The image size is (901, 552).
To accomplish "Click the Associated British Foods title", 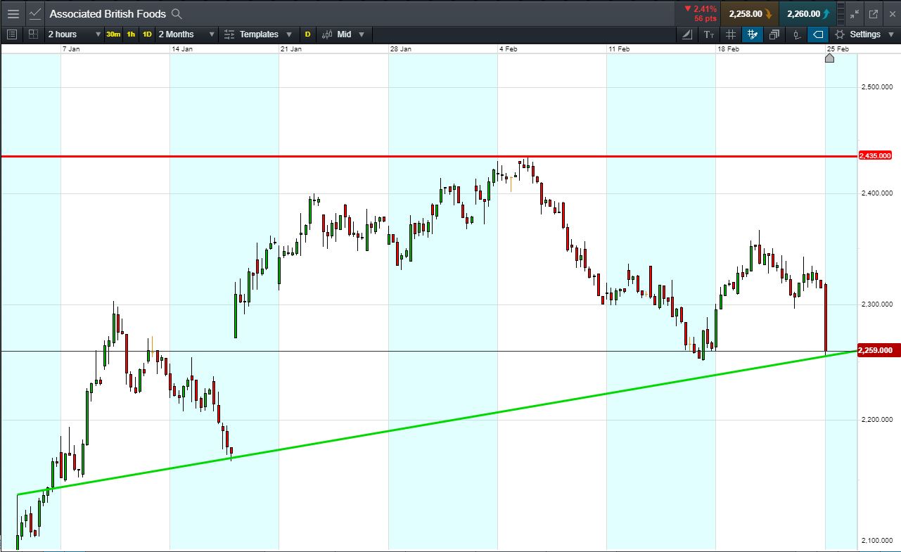I will (x=108, y=13).
